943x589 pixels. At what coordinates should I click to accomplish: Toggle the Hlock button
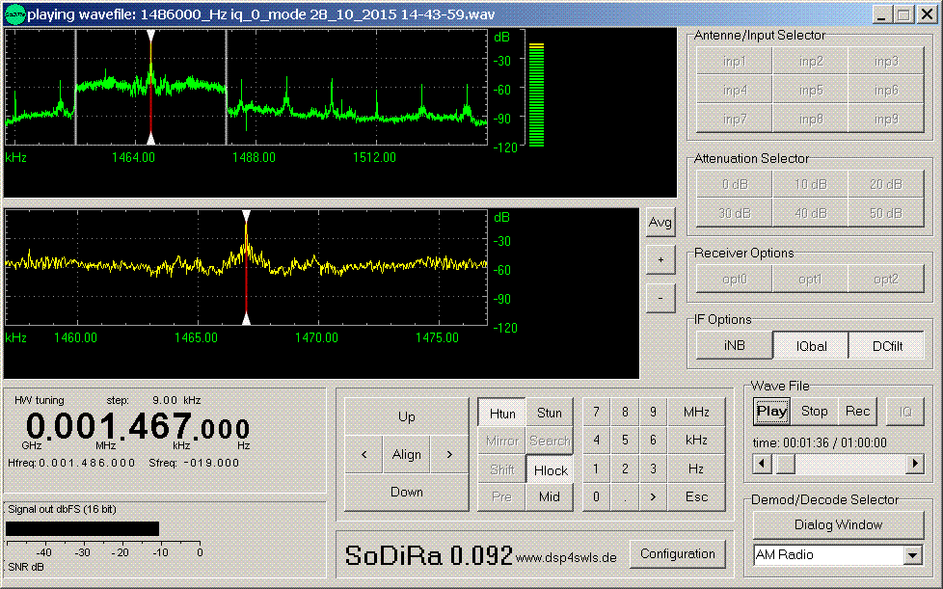551,470
